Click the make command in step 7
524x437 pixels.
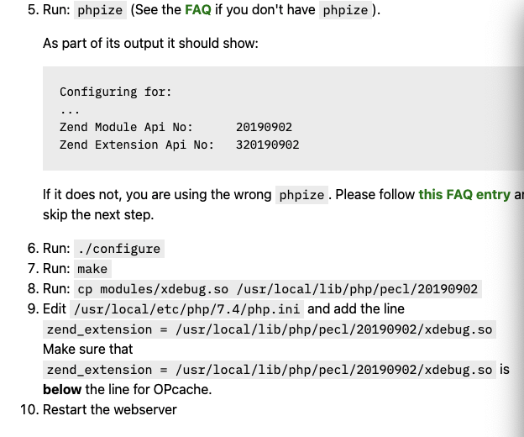pyautogui.click(x=92, y=269)
